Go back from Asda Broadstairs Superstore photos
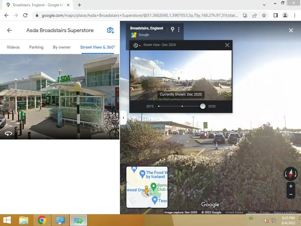301x226 pixels. (9, 30)
